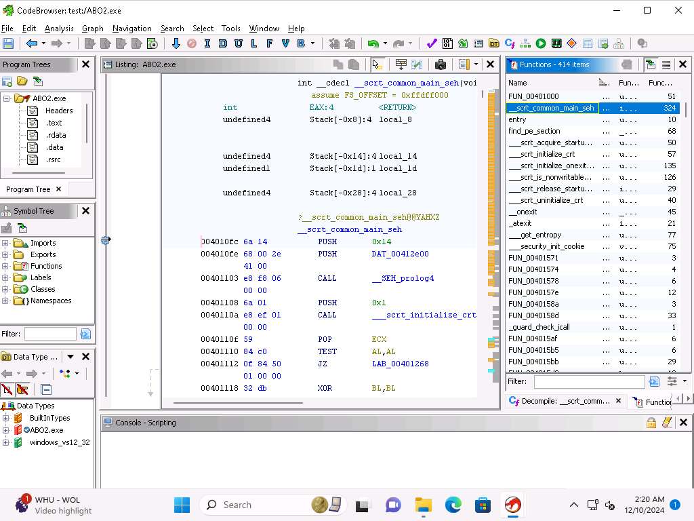Screen dimensions: 694x521
Task: Open File Explorer from the taskbar
Action: (424, 505)
